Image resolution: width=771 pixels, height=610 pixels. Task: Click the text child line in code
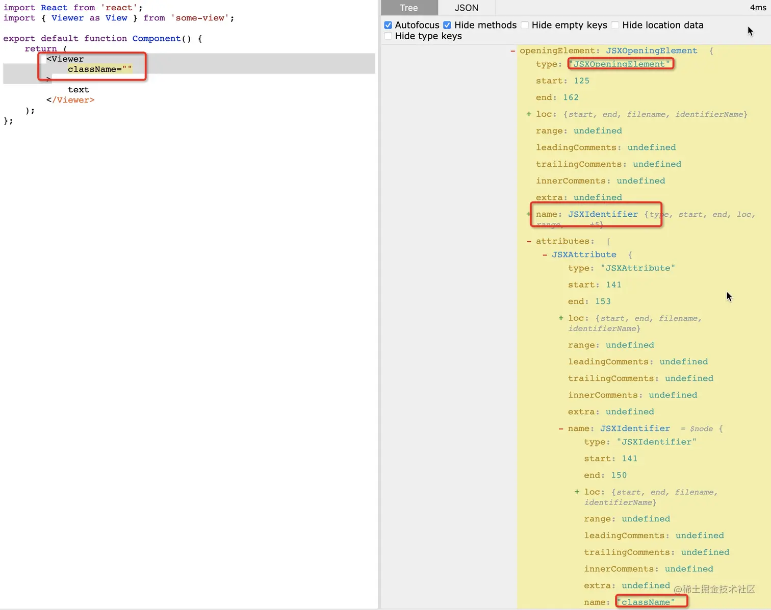79,90
